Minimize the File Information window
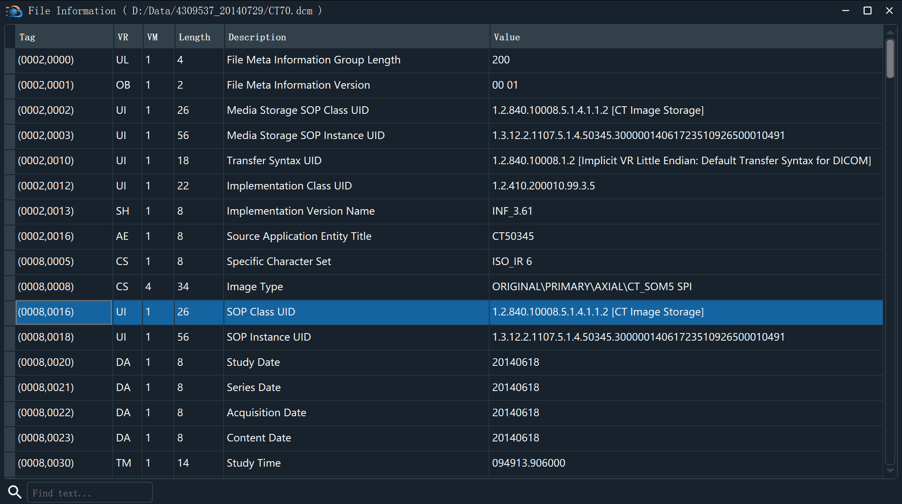Image resolution: width=902 pixels, height=504 pixels. pos(846,10)
